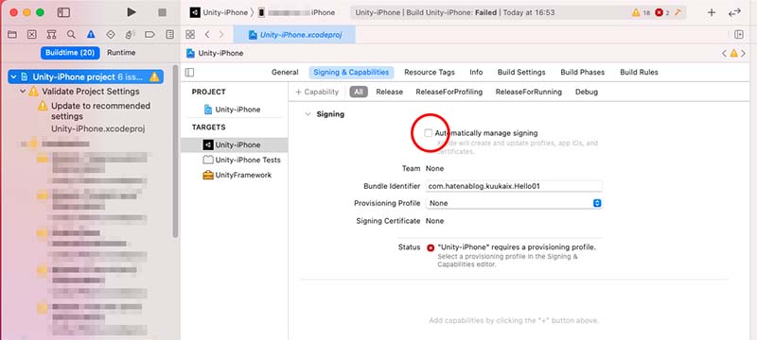Collapse Validate Project Settings group
This screenshot has width=757, height=340.
point(23,92)
